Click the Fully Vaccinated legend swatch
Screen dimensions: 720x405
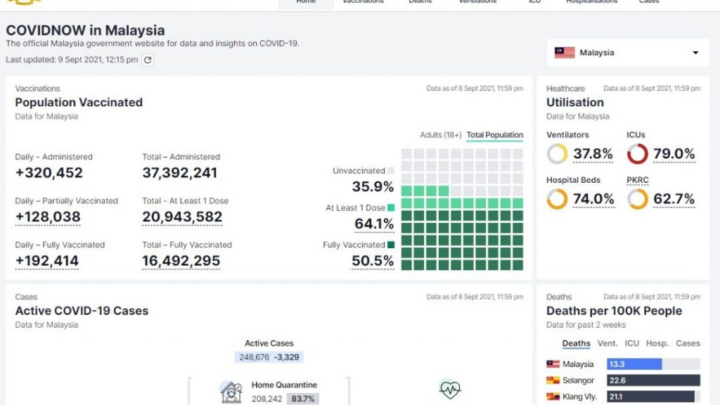click(x=390, y=245)
